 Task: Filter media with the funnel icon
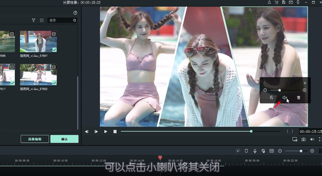click(33, 20)
